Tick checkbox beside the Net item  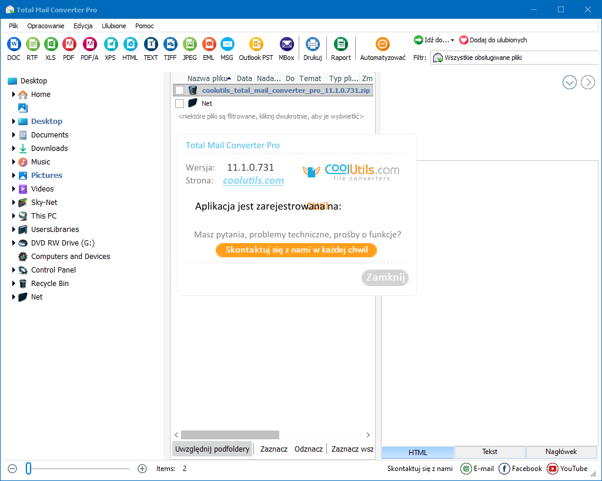click(179, 103)
